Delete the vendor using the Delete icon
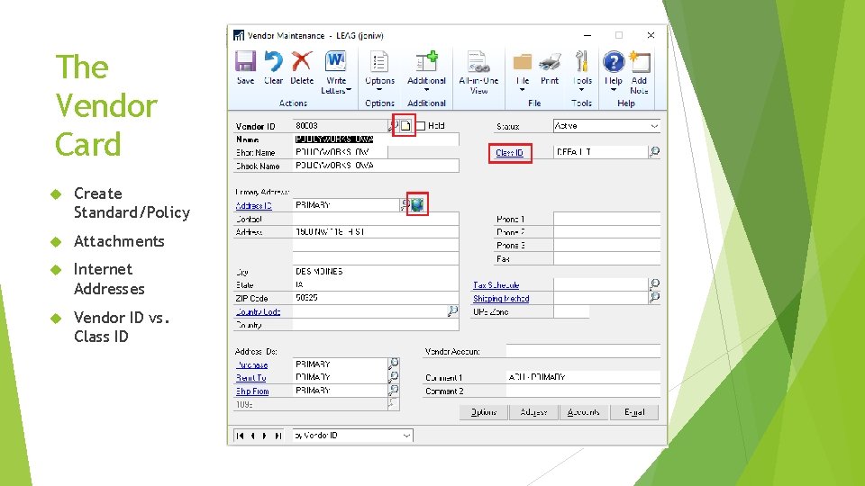865x486 pixels. pos(302,62)
